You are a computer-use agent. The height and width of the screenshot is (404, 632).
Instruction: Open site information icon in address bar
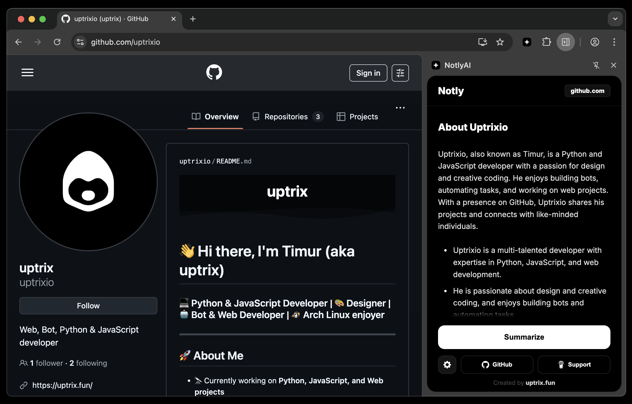(79, 42)
